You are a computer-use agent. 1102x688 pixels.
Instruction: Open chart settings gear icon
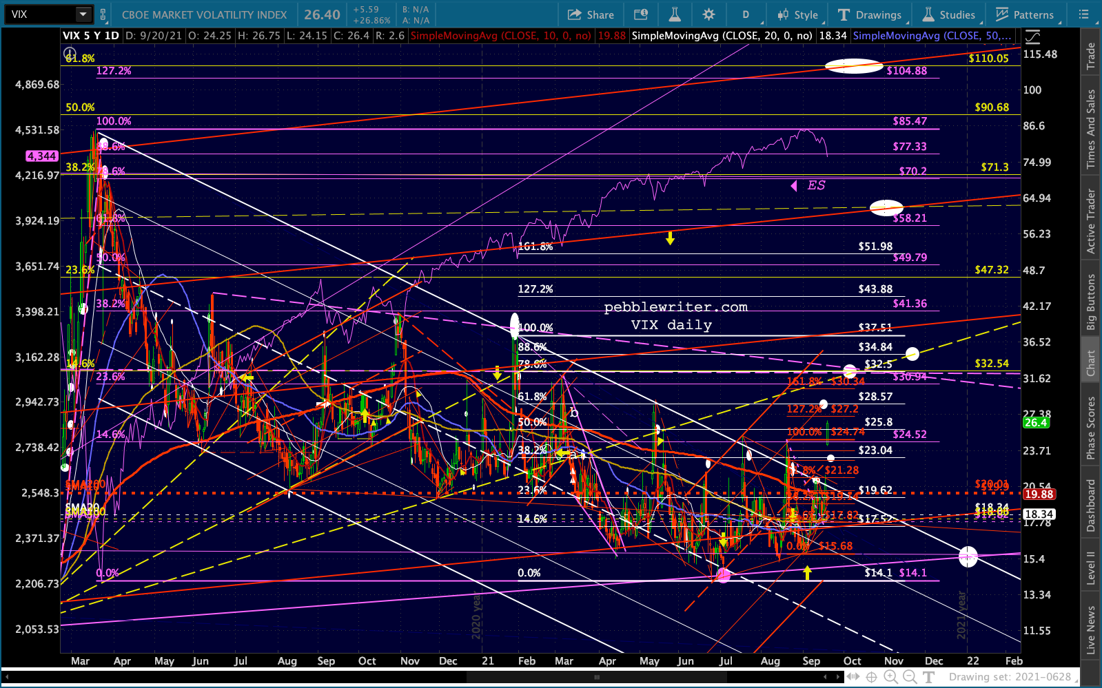tap(708, 14)
